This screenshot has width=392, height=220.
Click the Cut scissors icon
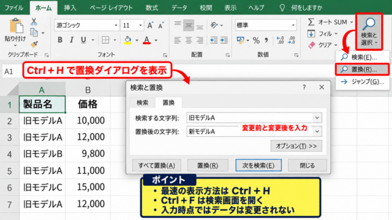click(34, 22)
